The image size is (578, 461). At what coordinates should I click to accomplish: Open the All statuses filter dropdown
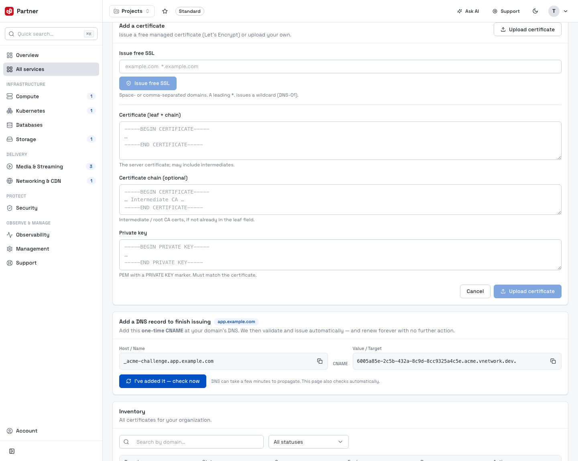point(308,442)
